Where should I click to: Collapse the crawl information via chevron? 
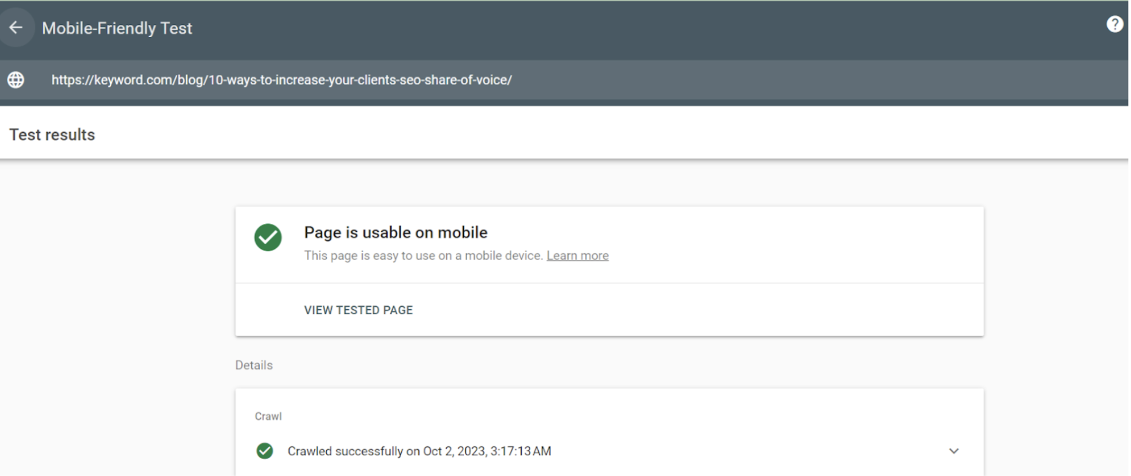point(954,451)
